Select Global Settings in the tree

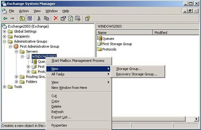pyautogui.click(x=25, y=31)
